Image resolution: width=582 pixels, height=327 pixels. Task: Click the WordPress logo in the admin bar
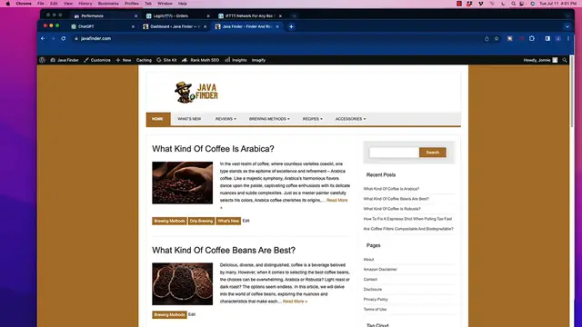coord(42,60)
